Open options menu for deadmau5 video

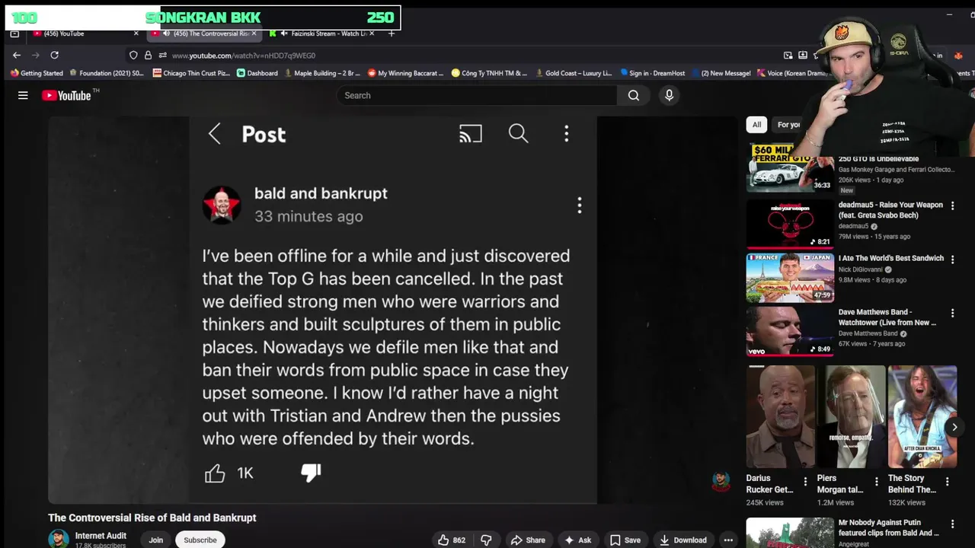pyautogui.click(x=952, y=205)
